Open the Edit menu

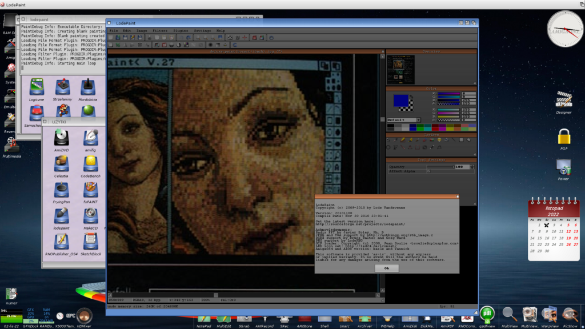pyautogui.click(x=127, y=31)
